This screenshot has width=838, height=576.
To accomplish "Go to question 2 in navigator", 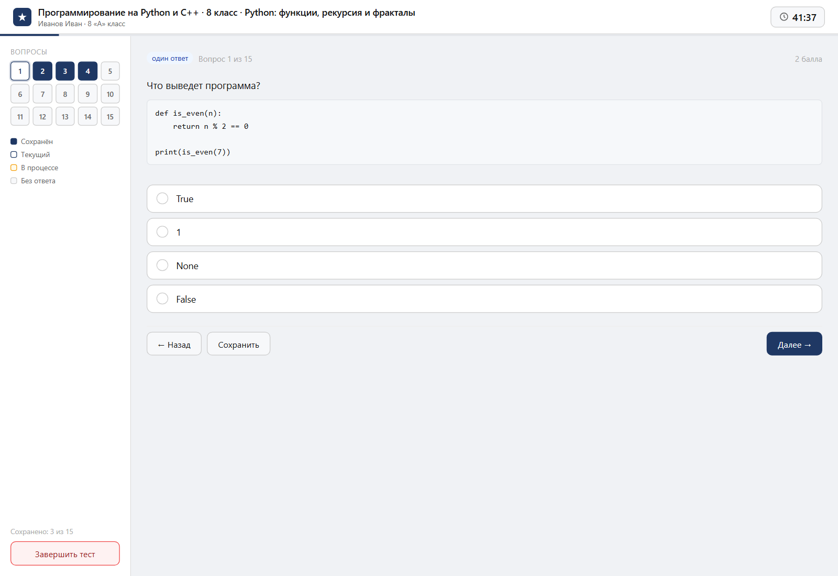I will 42,71.
